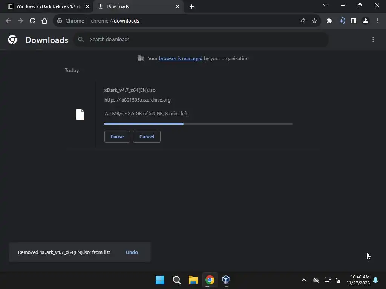Open VirtualBox from the taskbar
386x289 pixels.
pos(226,280)
